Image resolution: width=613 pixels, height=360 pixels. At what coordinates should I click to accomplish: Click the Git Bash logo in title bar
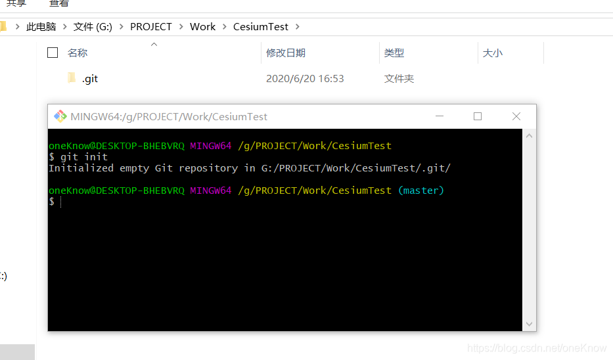tap(60, 116)
